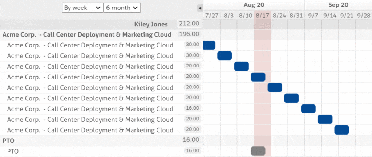Click the blue assignment bar in the 8/10 week
This screenshot has width=372, height=157.
coord(241,66)
